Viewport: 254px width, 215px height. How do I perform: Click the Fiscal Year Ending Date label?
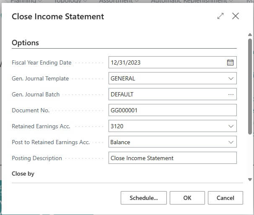41,62
